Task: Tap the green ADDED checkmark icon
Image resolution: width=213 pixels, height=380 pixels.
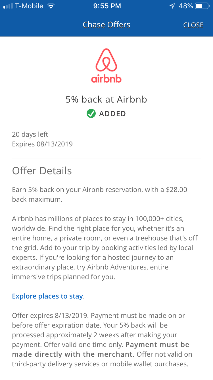Action: pos(91,113)
